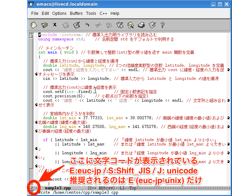The width and height of the screenshot is (232, 196).
Task: Click on 'if ( latitude < lat_min' condition
Action: point(70,140)
